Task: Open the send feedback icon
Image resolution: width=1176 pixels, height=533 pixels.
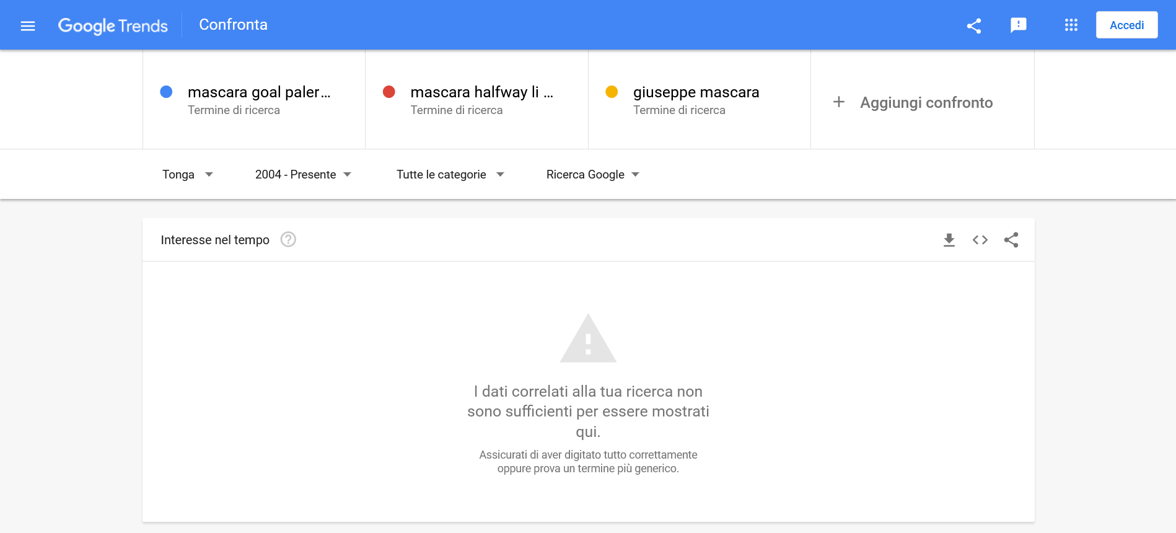Action: (x=1019, y=25)
